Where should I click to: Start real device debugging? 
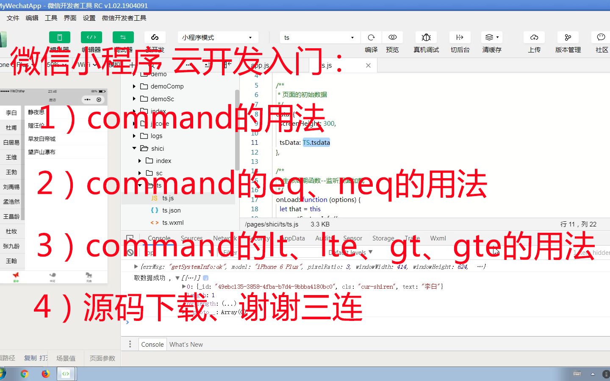click(426, 37)
